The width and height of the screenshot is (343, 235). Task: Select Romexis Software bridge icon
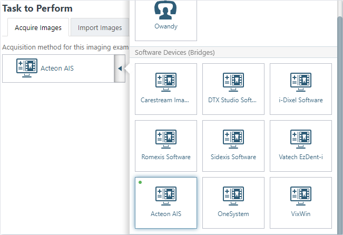(x=166, y=139)
